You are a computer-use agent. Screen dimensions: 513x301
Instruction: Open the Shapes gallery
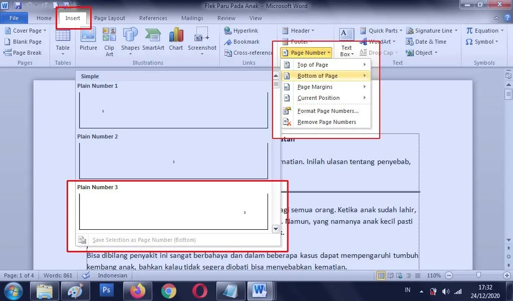[x=130, y=42]
